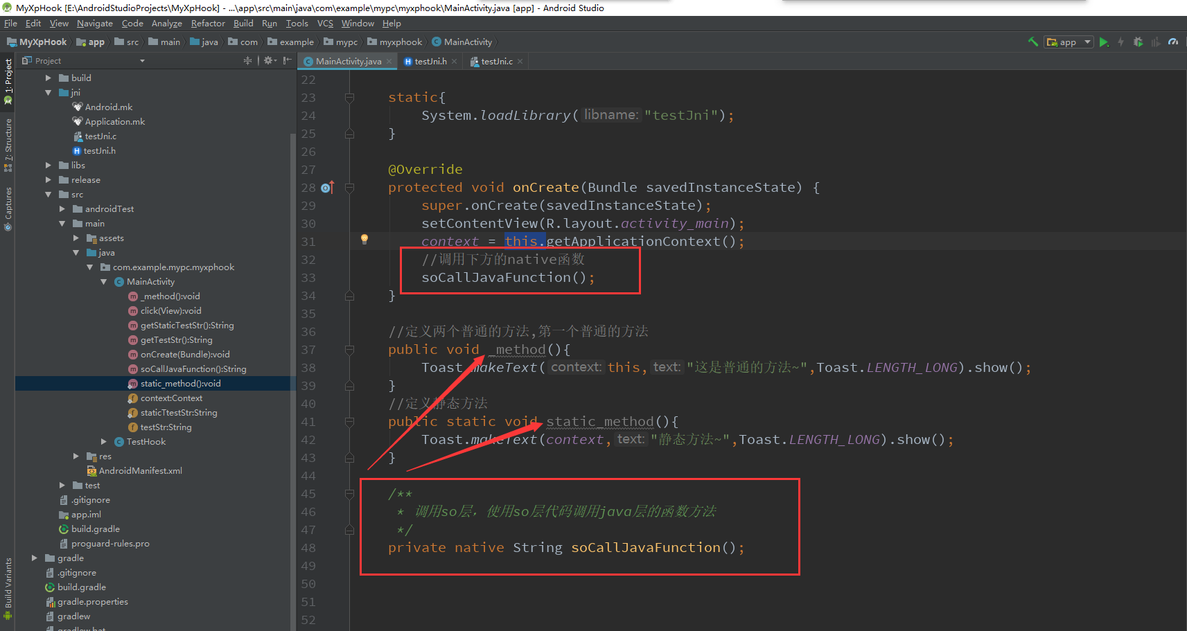Open the app run configuration dropdown

coord(1069,42)
